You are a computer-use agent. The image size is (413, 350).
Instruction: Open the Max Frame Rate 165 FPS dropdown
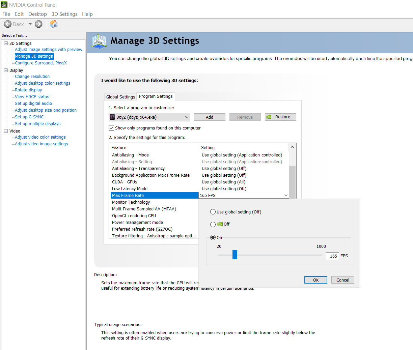[286, 195]
